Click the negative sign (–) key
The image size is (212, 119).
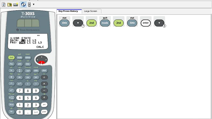click(x=36, y=112)
